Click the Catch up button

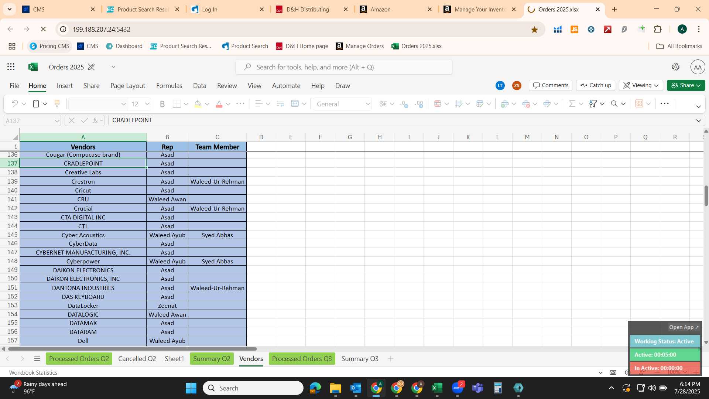point(595,85)
